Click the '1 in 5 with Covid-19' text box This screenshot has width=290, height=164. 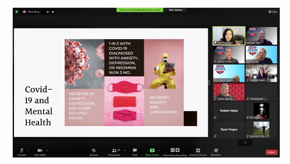click(124, 58)
